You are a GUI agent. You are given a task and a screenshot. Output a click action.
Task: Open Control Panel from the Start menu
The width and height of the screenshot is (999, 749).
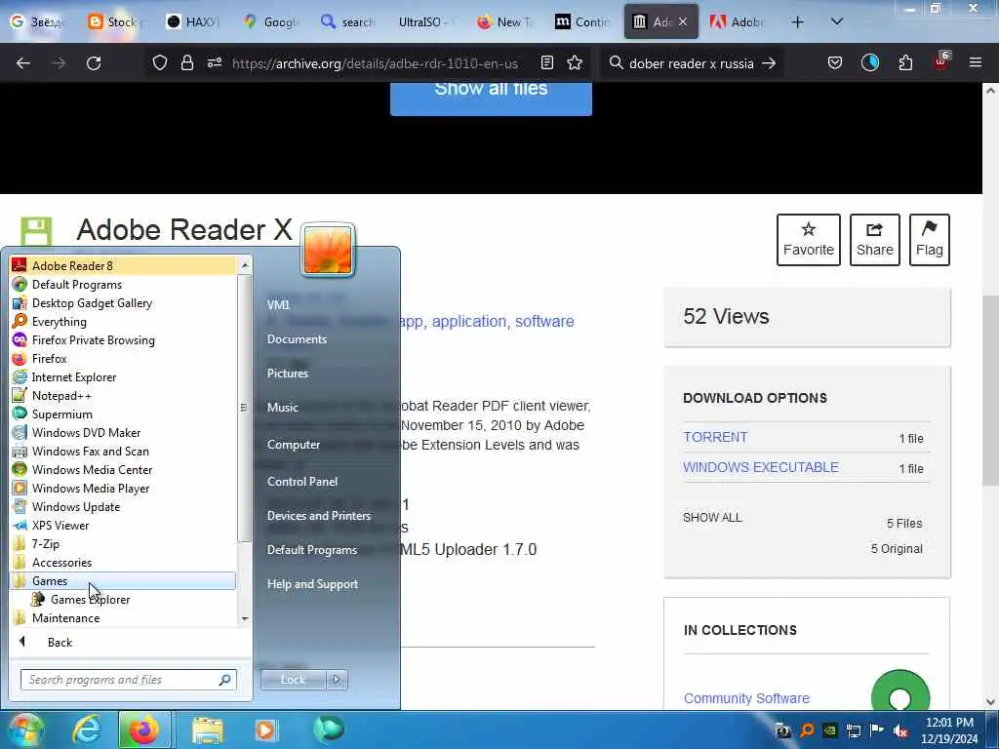(x=302, y=482)
